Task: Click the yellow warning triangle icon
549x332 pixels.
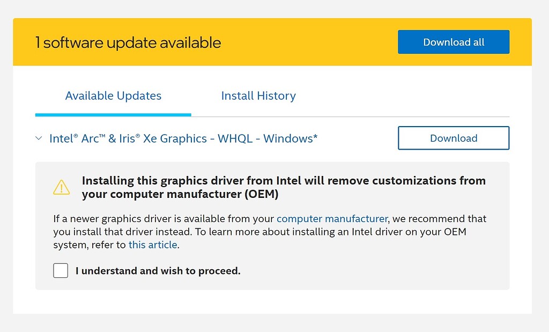Action: 61,187
